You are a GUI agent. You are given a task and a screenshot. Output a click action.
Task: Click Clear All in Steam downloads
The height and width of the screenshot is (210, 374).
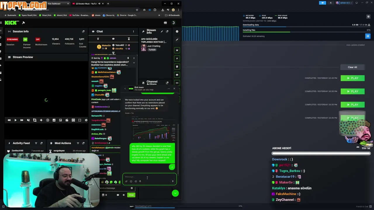pyautogui.click(x=352, y=67)
